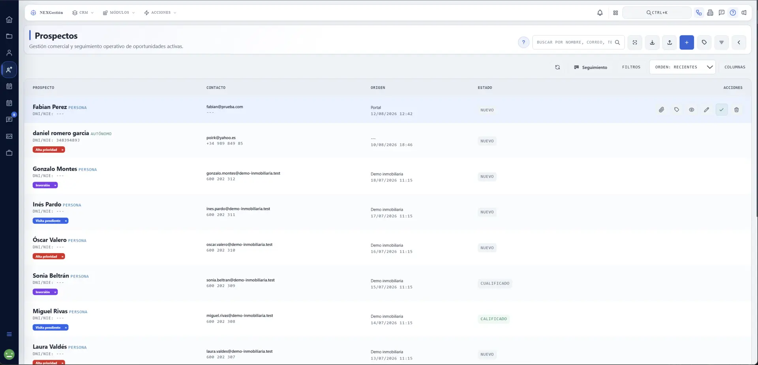Screen dimensions: 758x365
Task: Click the prospect search field
Action: tap(578, 43)
